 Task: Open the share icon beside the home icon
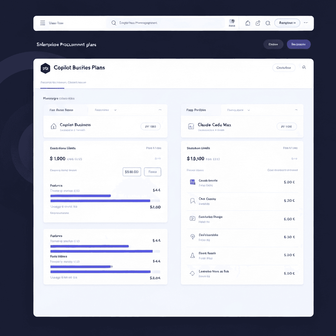pyautogui.click(x=258, y=23)
